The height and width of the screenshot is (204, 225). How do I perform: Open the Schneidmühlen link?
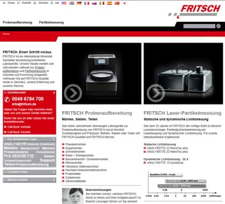click(75, 152)
